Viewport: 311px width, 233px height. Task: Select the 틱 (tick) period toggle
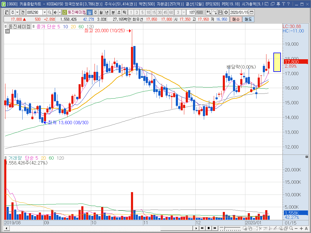click(124, 12)
